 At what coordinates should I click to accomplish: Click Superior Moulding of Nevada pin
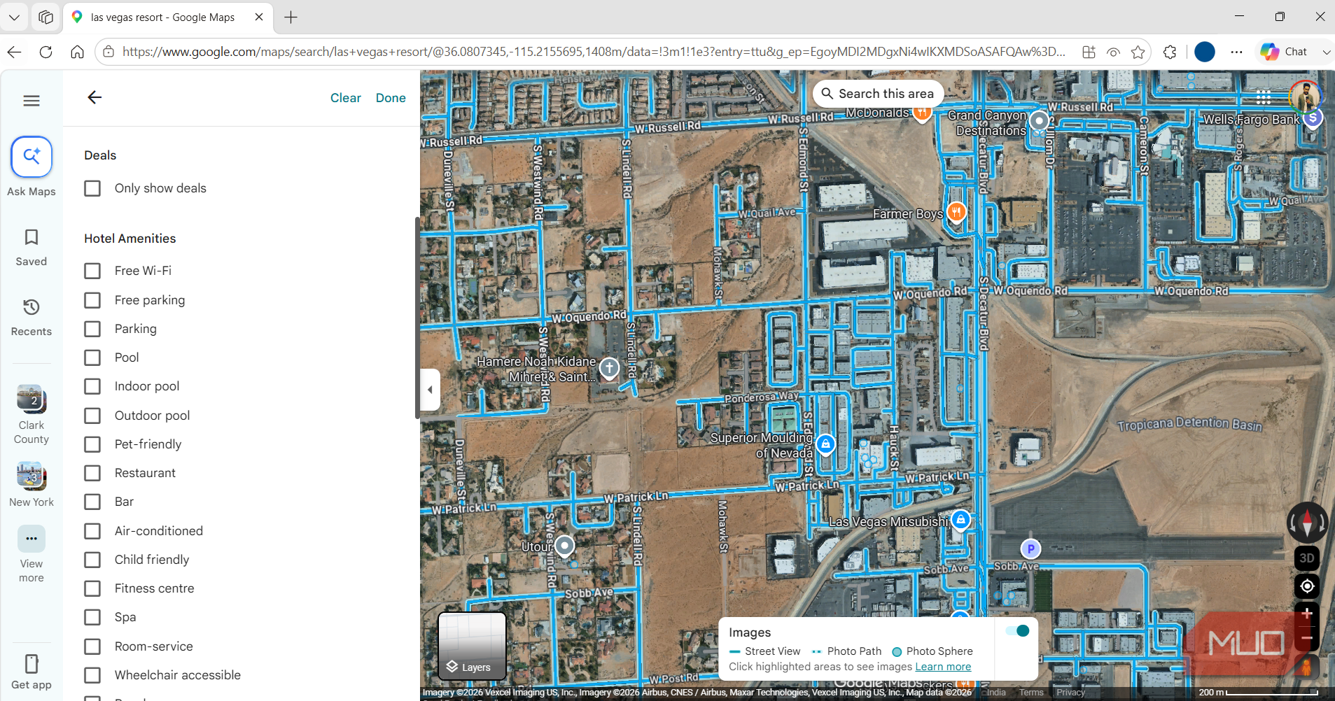[x=826, y=444]
